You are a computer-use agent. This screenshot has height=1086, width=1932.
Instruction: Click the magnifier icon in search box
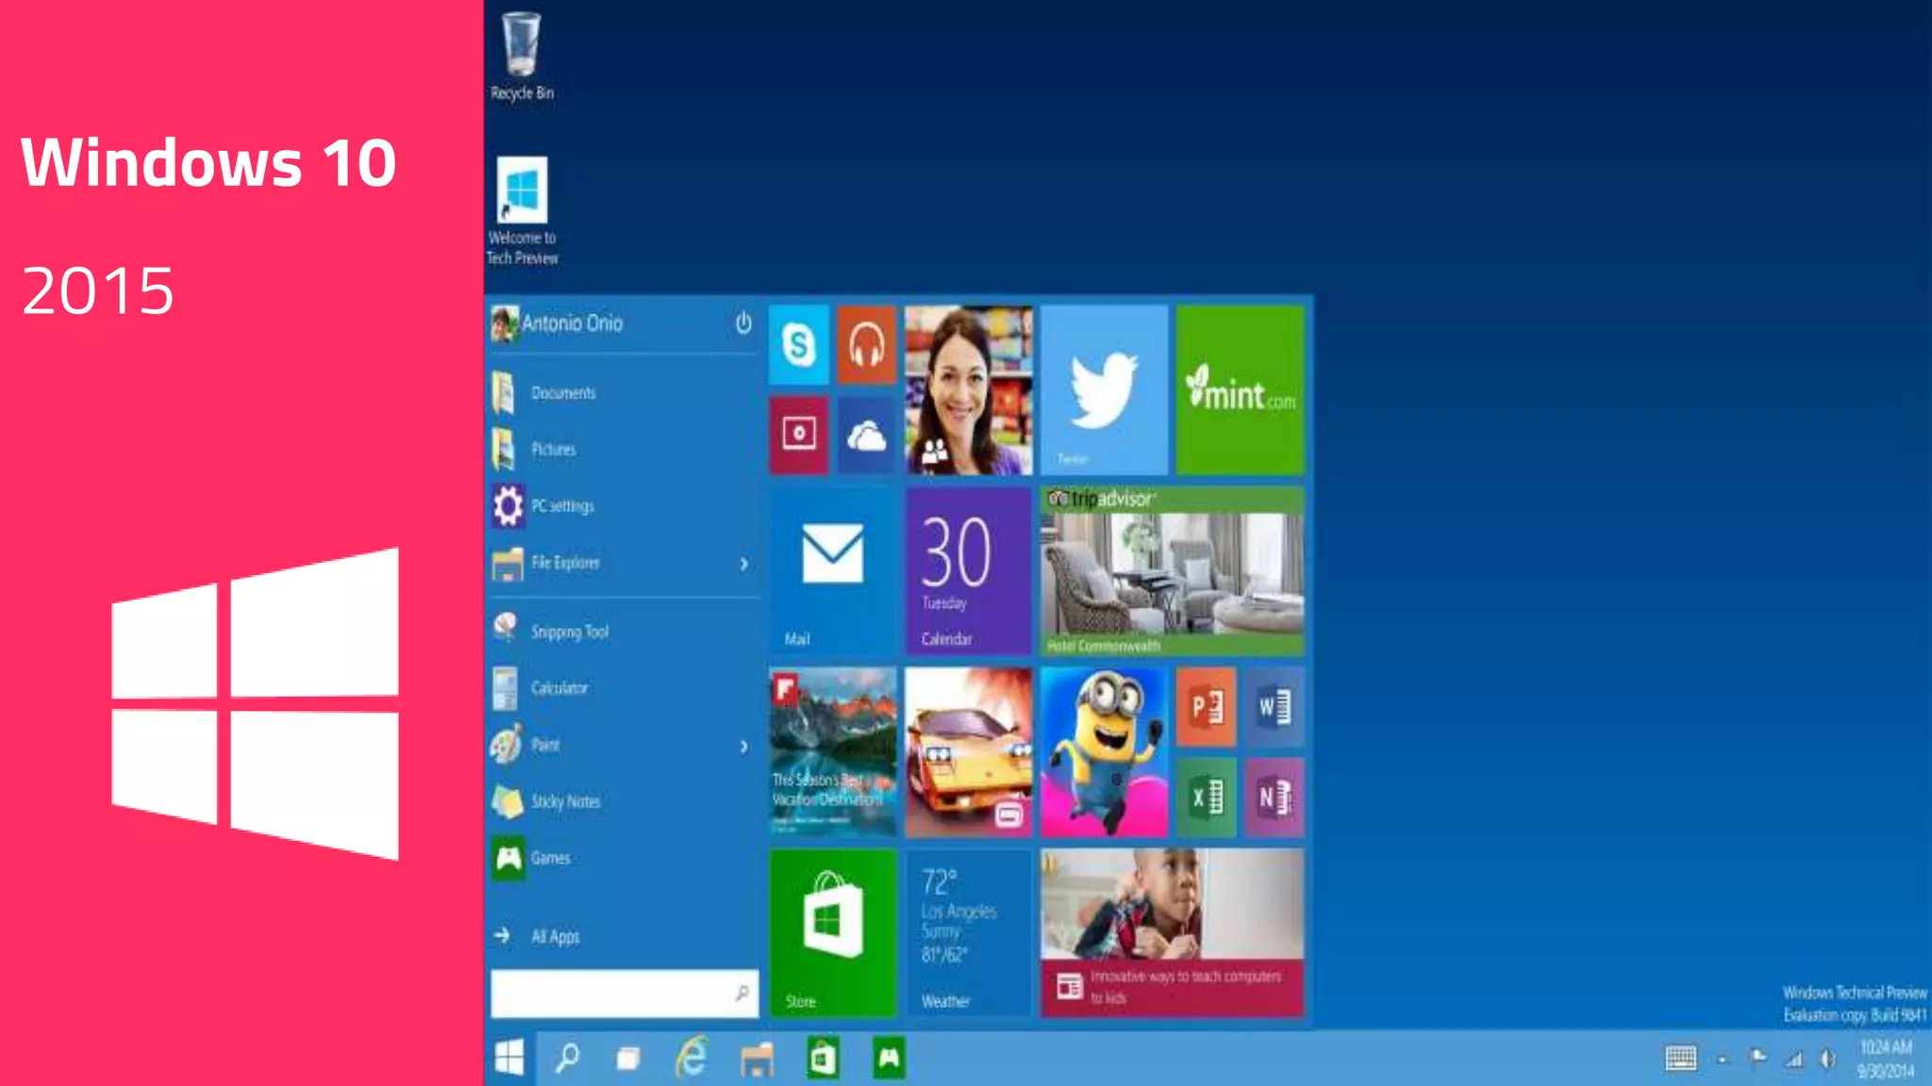point(742,993)
